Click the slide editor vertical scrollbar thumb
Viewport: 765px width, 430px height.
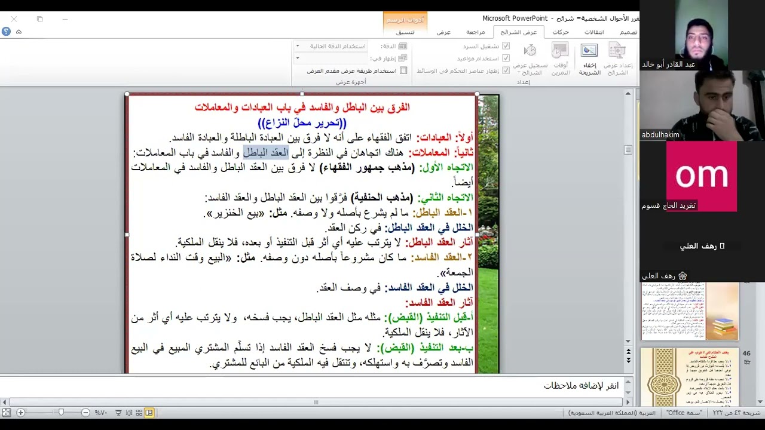628,150
